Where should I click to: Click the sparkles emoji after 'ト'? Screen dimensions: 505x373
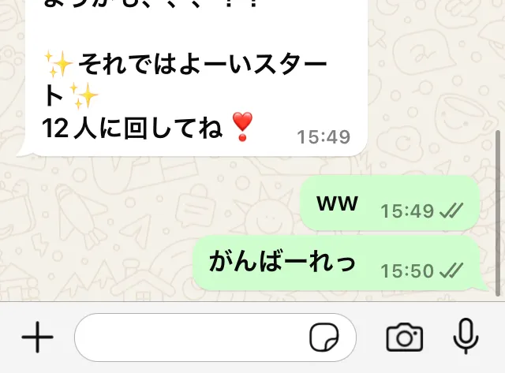click(84, 95)
